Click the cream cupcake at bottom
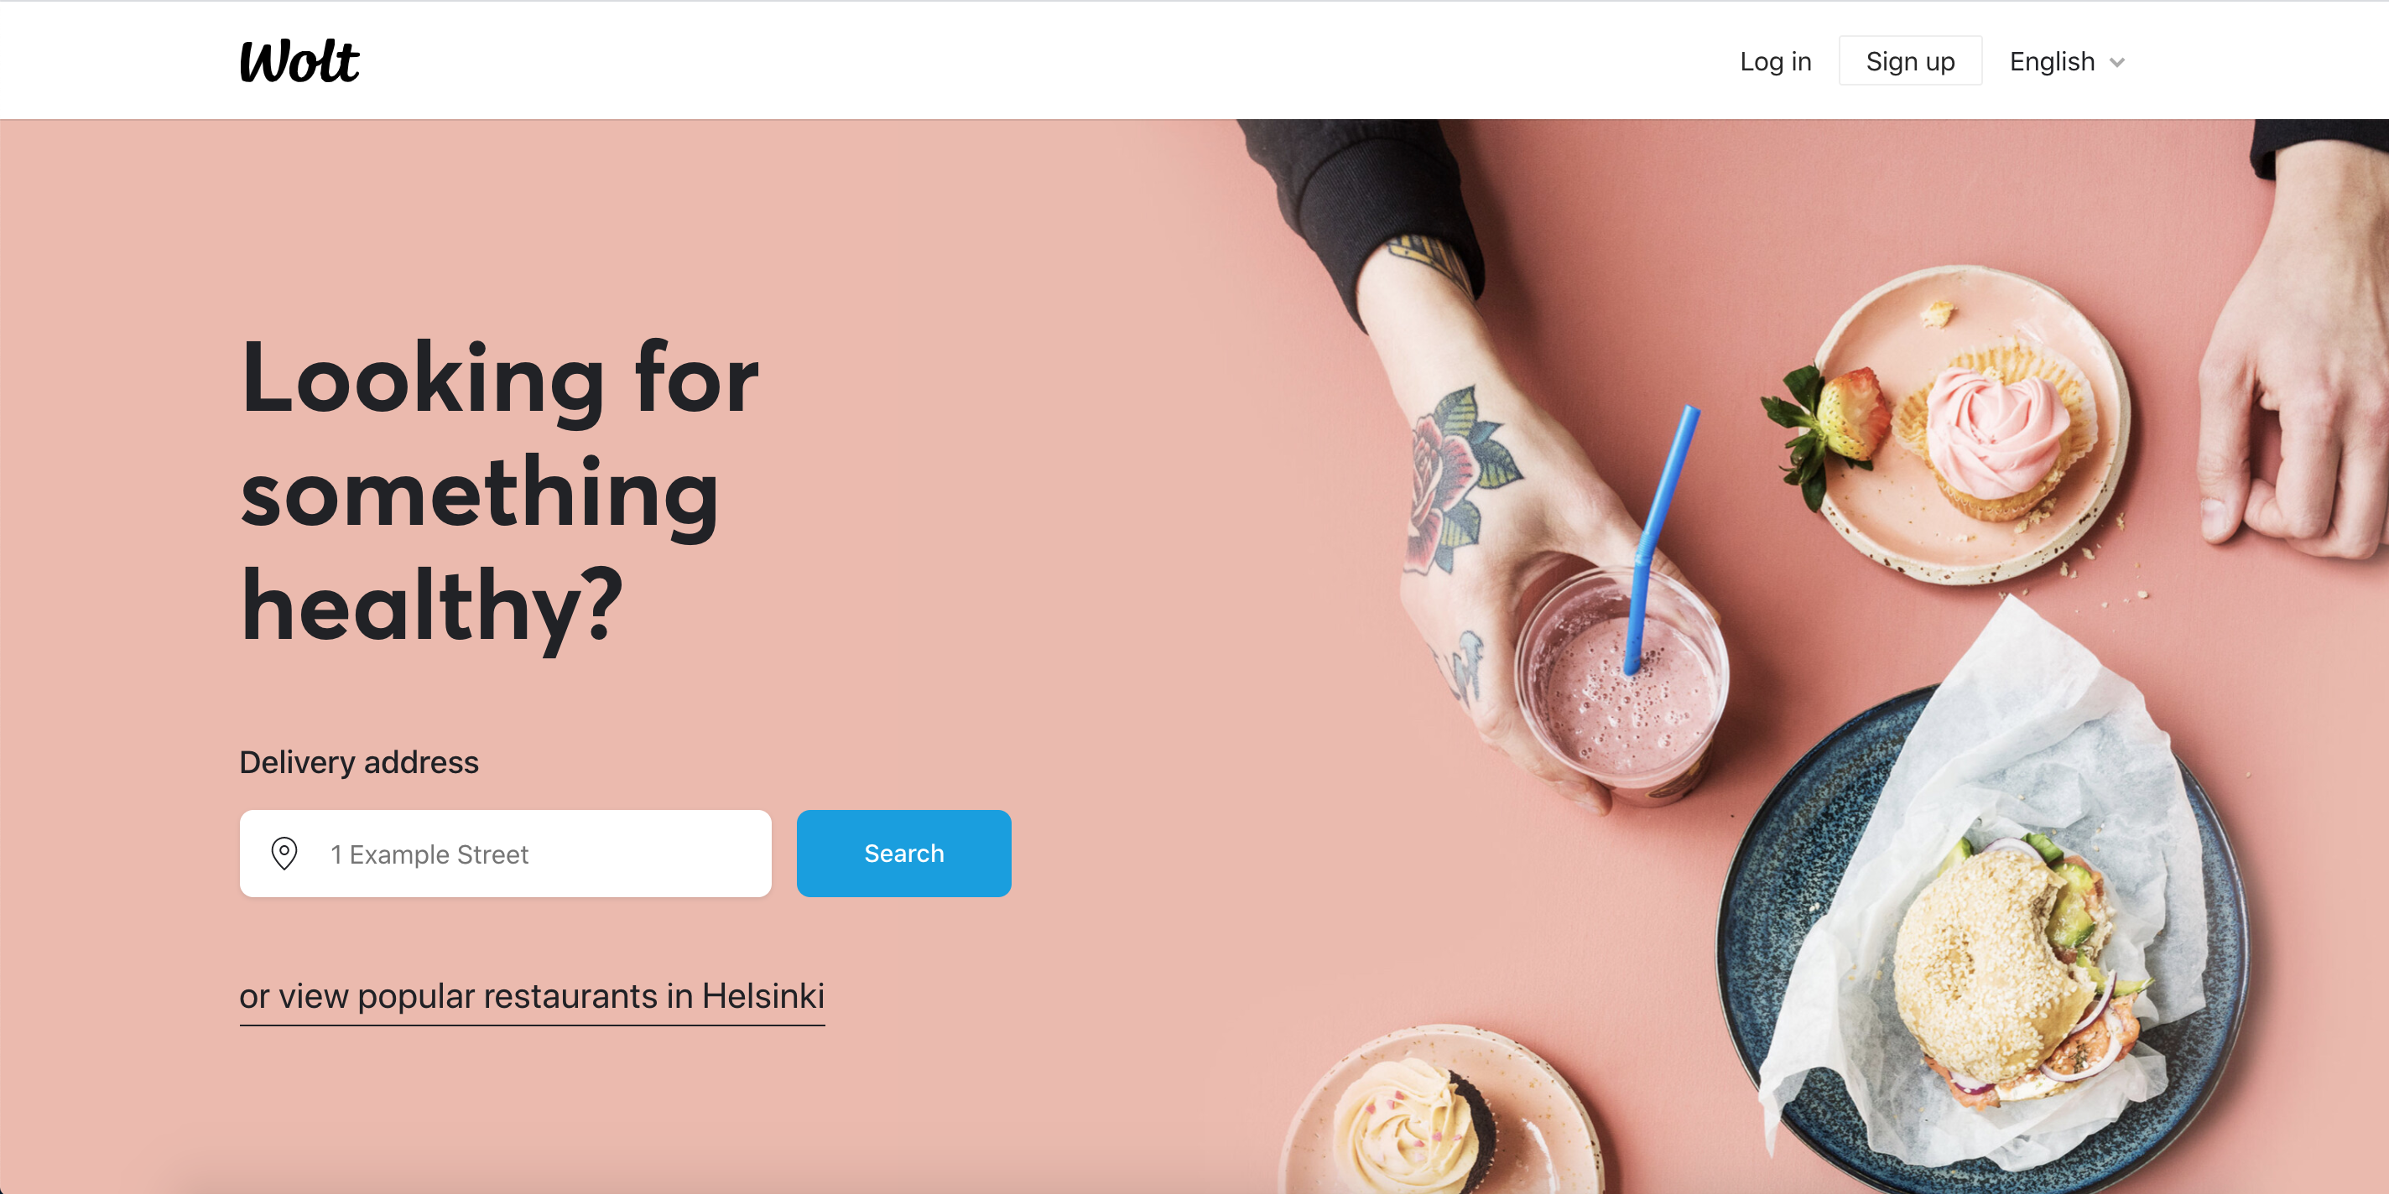Image resolution: width=2389 pixels, height=1194 pixels. 1414,1126
